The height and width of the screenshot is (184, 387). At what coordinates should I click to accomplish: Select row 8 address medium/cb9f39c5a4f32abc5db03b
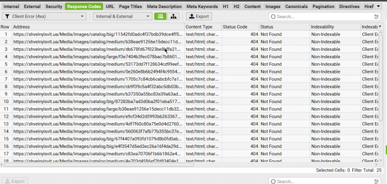click(x=98, y=86)
